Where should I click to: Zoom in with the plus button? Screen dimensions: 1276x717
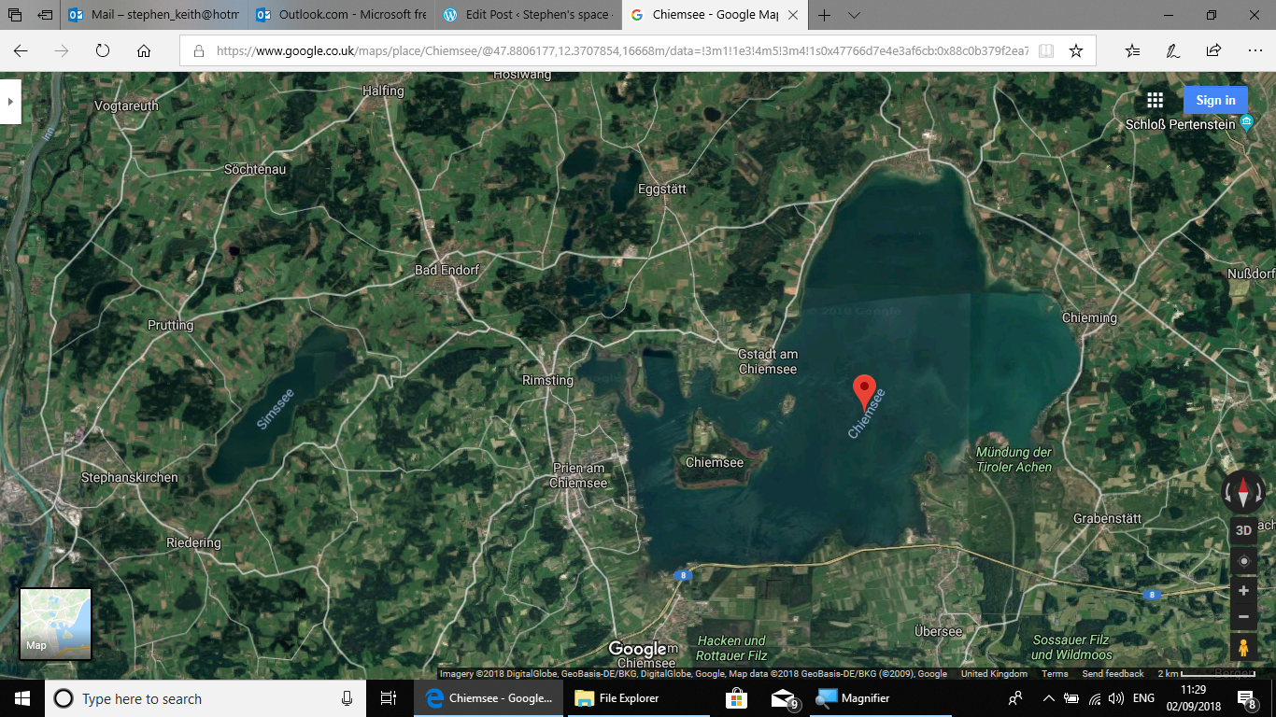pyautogui.click(x=1243, y=591)
